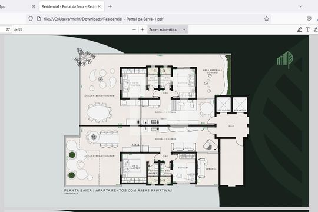318x212 pixels.
Task: Click the HALL label in the floor plan
Action: 231,126
